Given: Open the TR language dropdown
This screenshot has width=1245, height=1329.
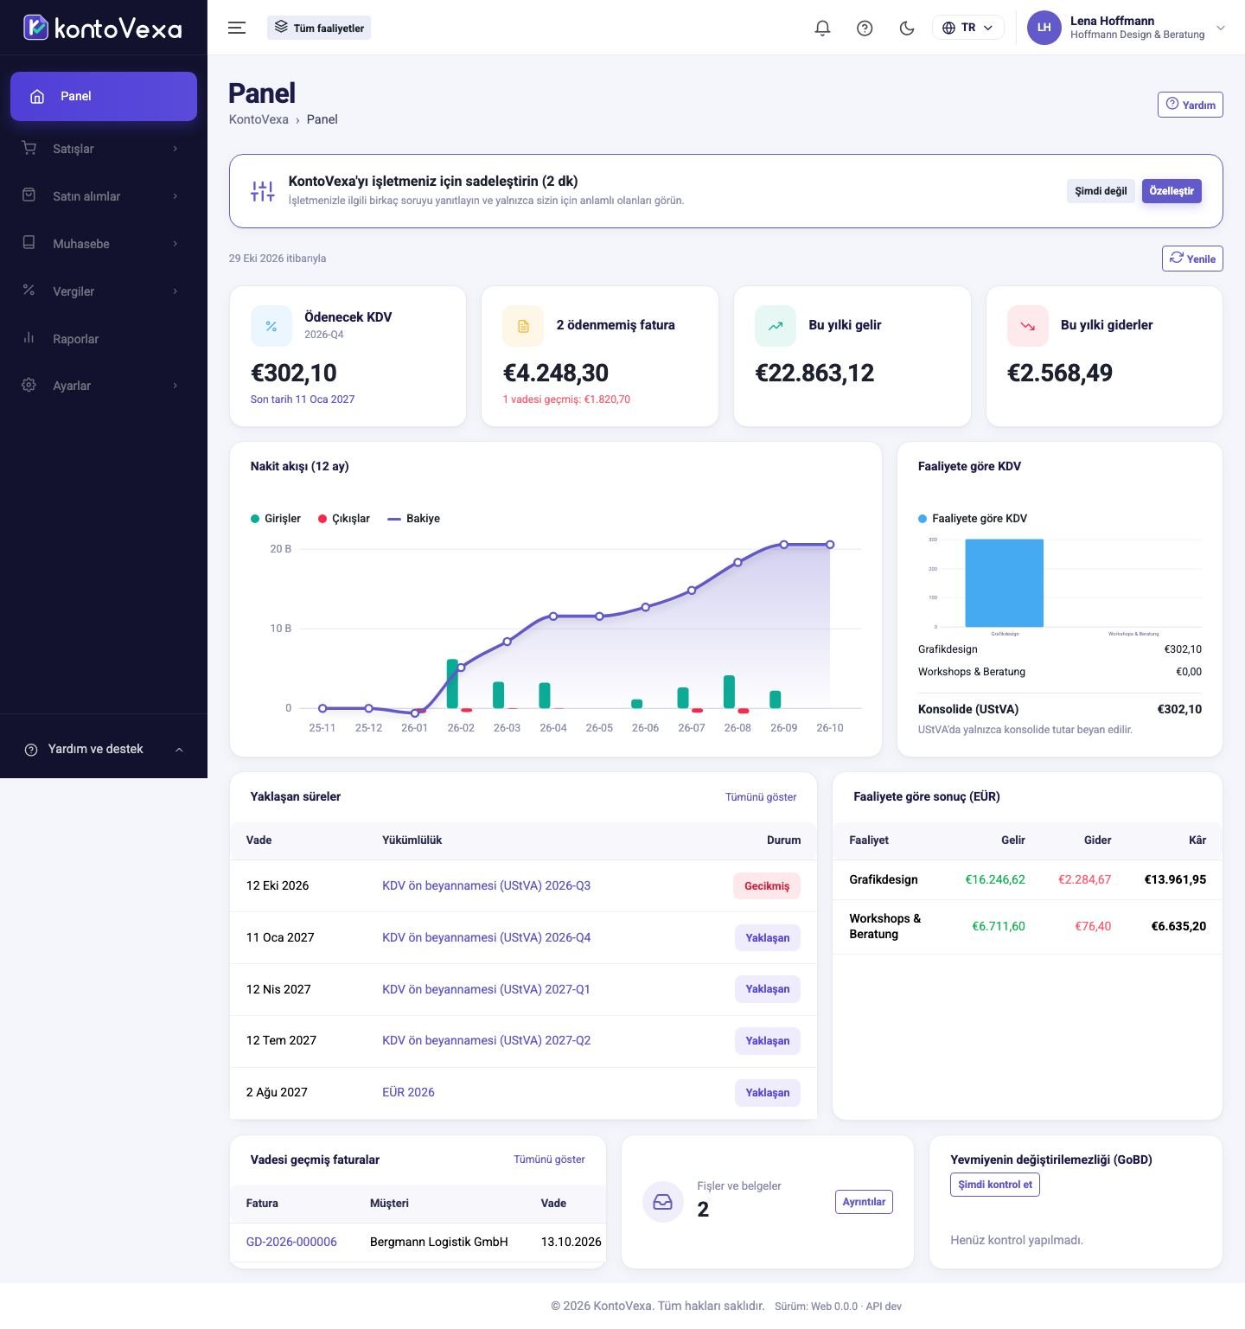Looking at the screenshot, I should [x=968, y=28].
